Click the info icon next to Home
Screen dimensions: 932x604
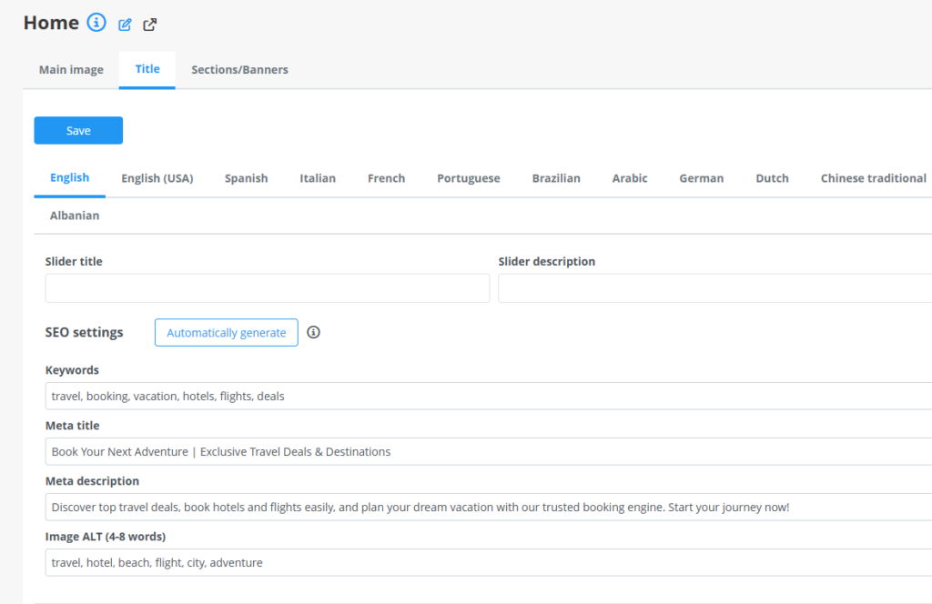tap(96, 23)
